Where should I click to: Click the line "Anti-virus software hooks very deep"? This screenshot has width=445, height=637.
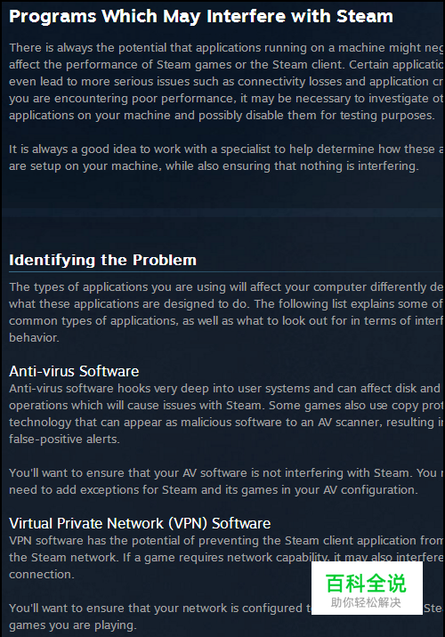coord(225,389)
